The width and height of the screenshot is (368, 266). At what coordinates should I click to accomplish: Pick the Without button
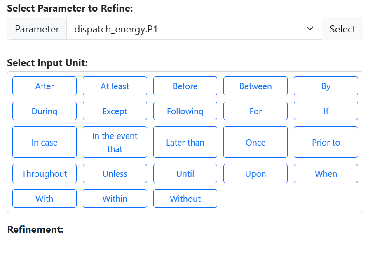[x=185, y=199]
